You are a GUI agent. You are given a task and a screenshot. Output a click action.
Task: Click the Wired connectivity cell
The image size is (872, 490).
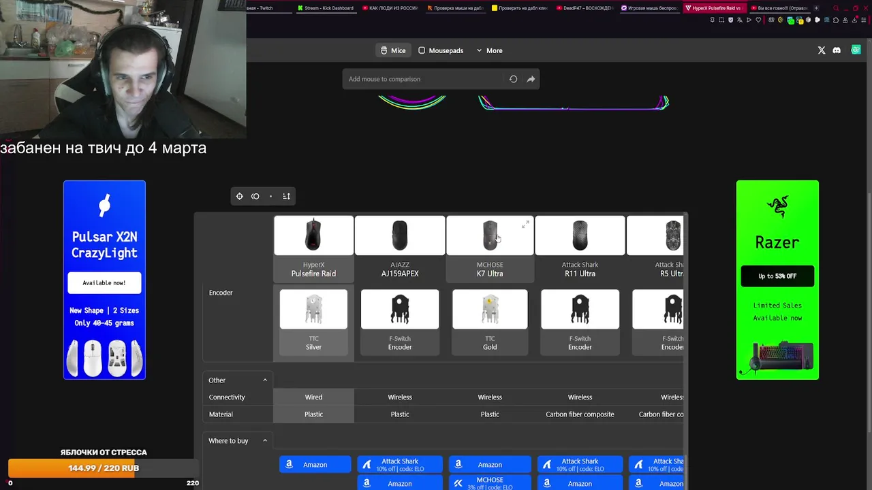313,397
